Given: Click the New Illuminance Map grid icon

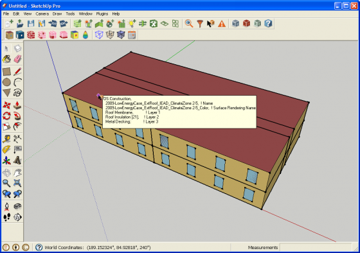Looking at the screenshot, I should pos(121,24).
